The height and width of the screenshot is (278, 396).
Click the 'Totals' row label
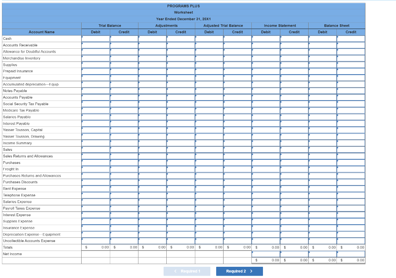click(8, 247)
